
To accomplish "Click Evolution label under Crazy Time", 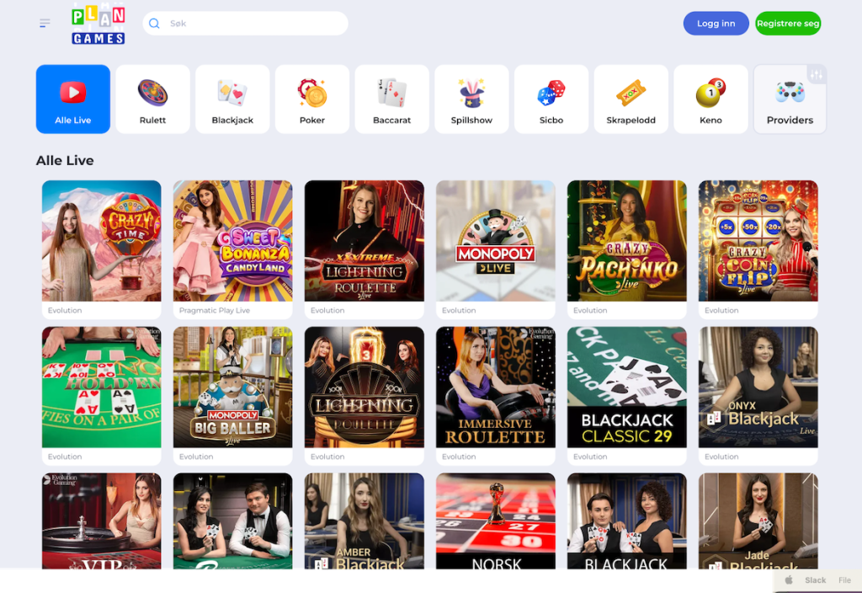I will 65,310.
